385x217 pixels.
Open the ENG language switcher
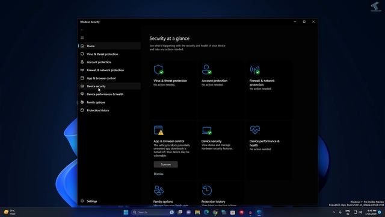348,212
